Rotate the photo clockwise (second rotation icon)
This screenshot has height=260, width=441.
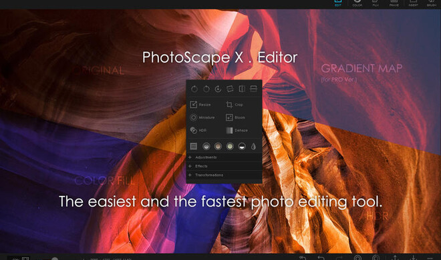pos(206,89)
